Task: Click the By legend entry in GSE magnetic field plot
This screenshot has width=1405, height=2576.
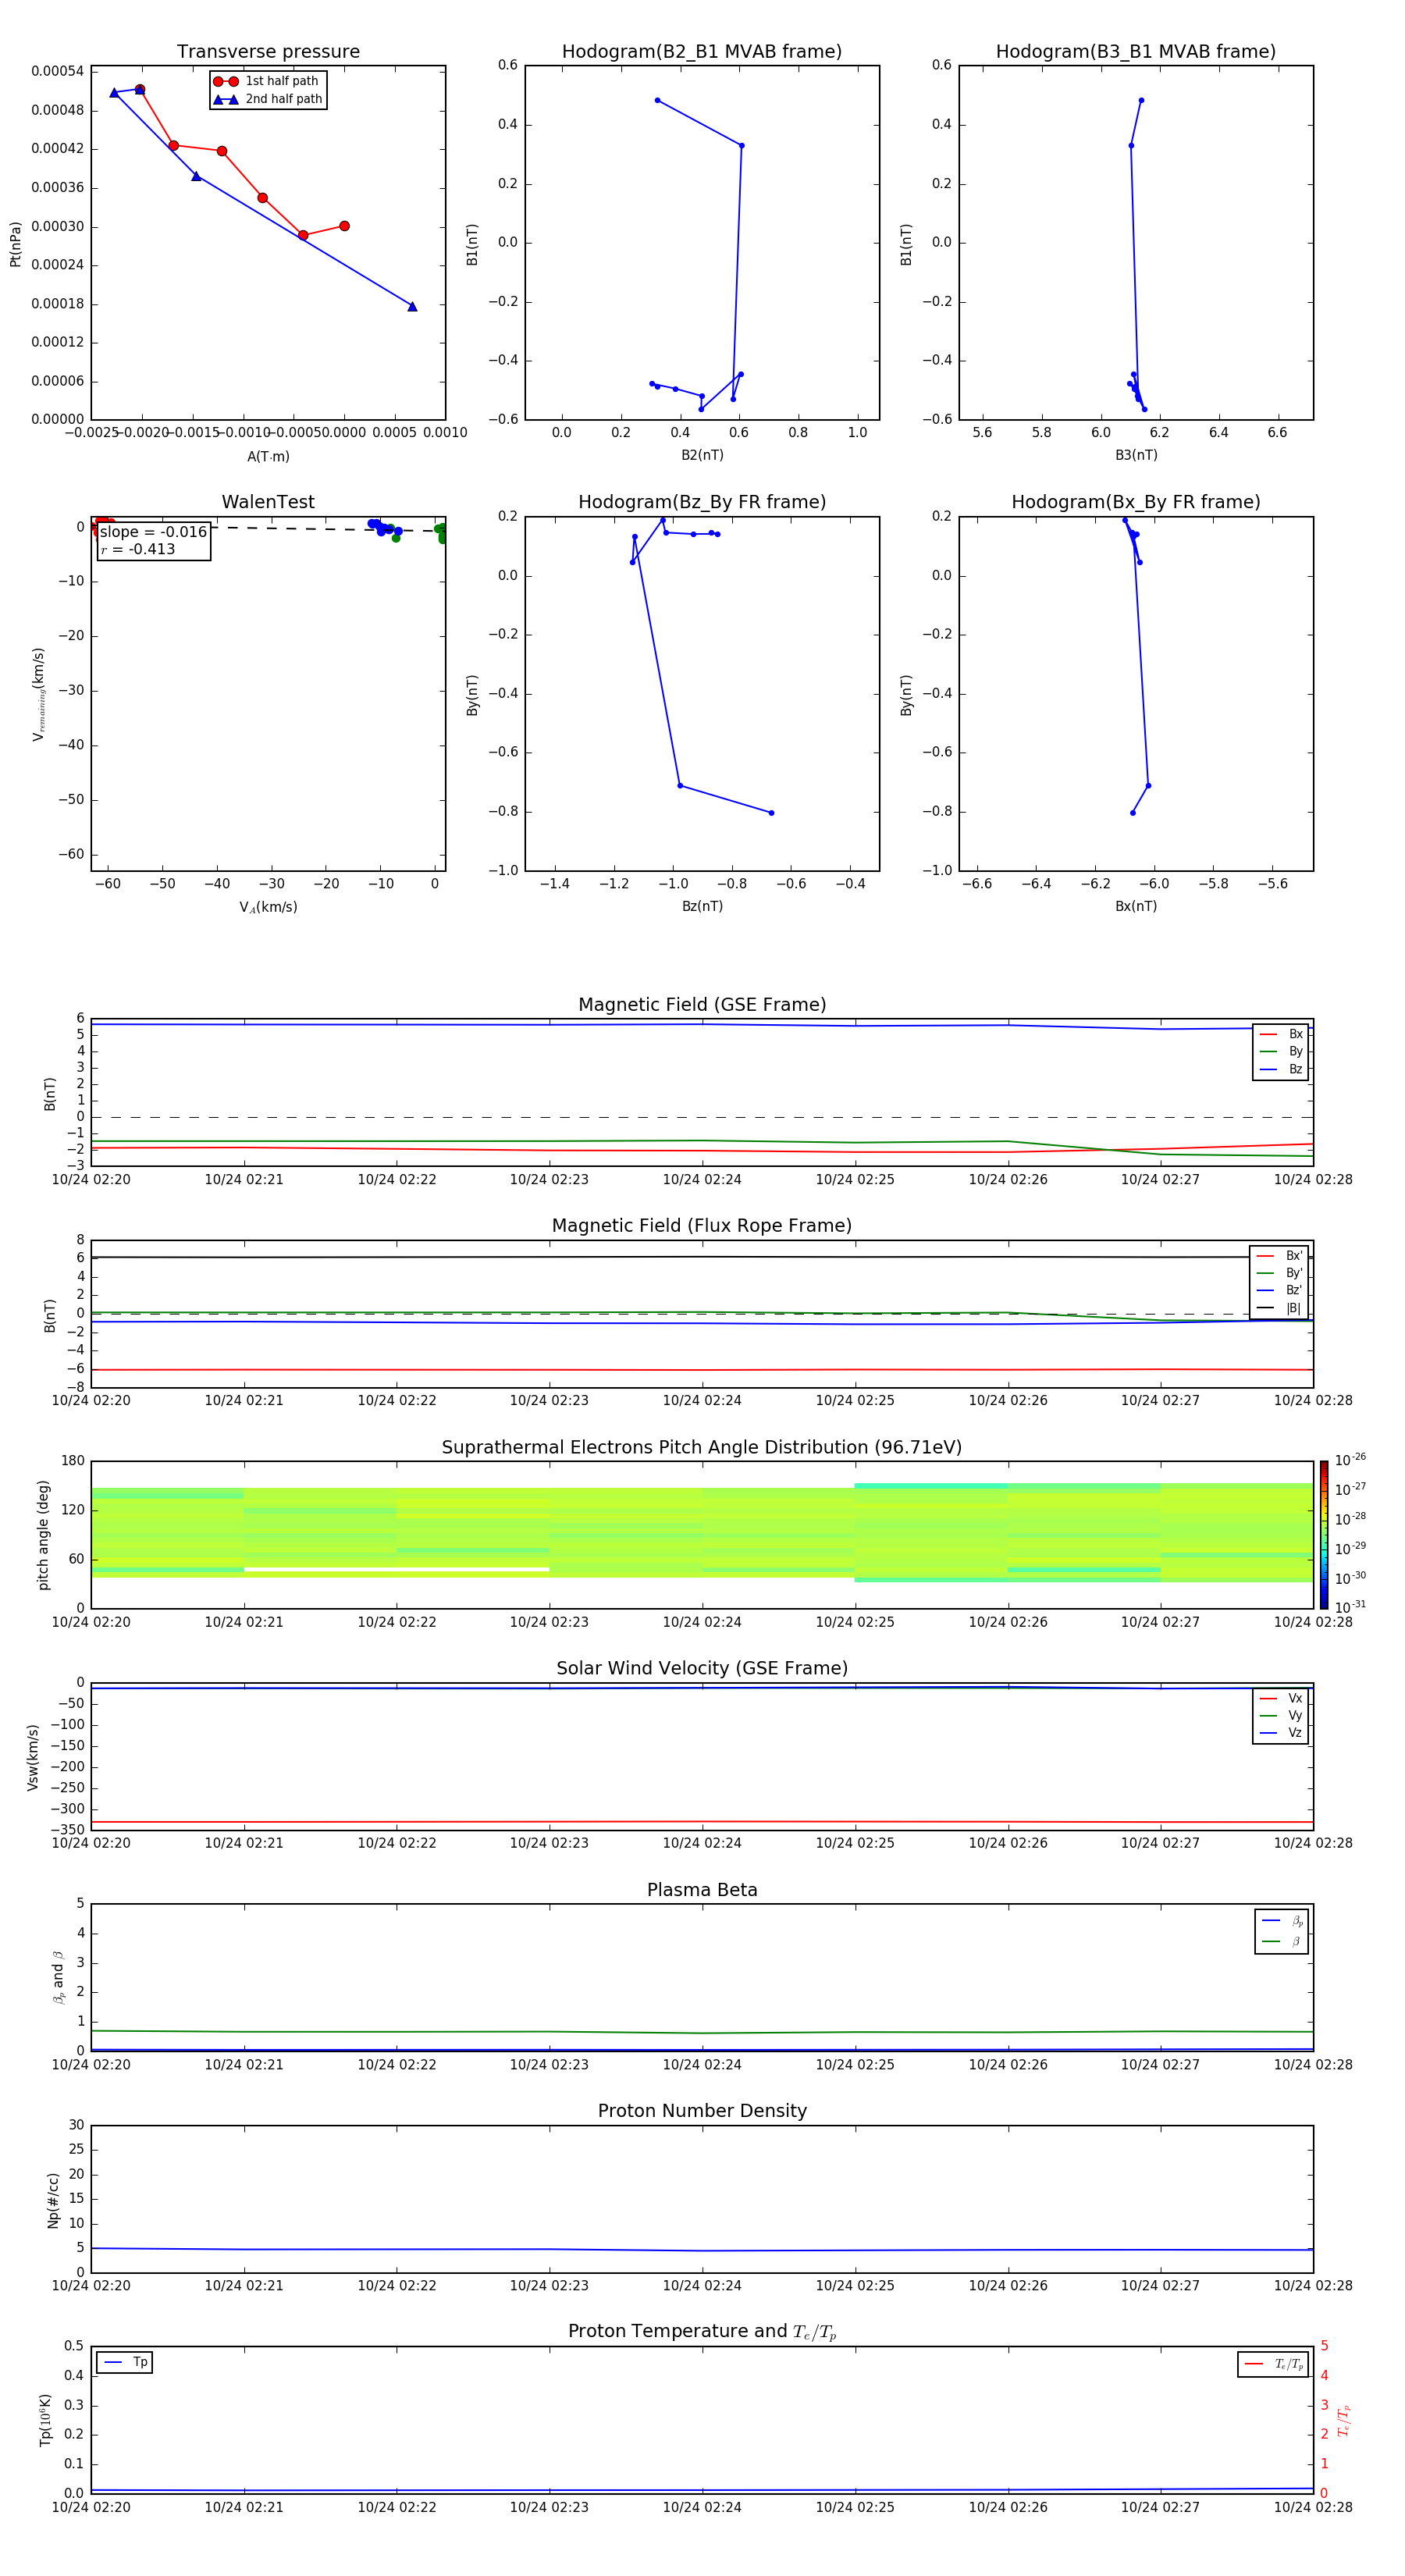Action: 1281,1051
